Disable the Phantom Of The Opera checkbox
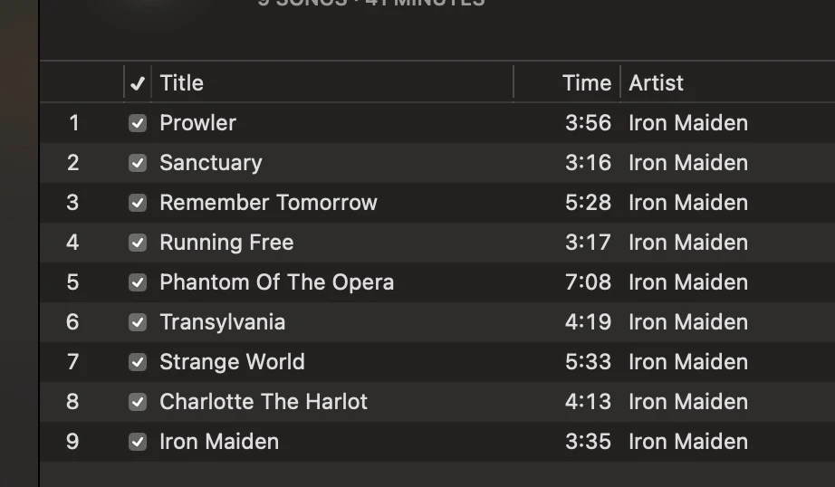This screenshot has height=487, width=835. point(138,282)
